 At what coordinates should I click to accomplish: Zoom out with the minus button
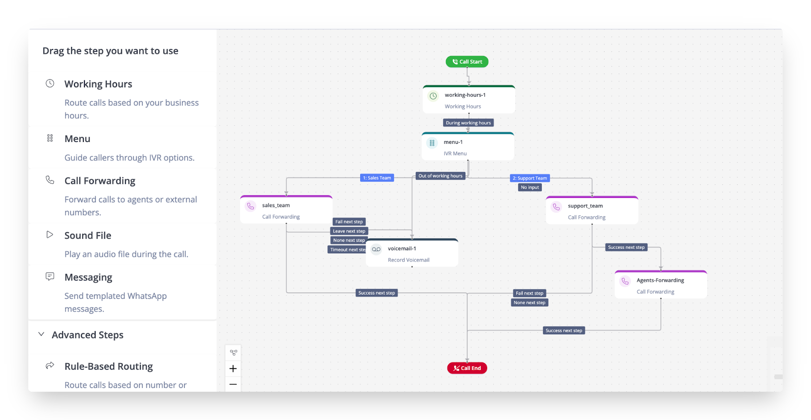click(233, 384)
